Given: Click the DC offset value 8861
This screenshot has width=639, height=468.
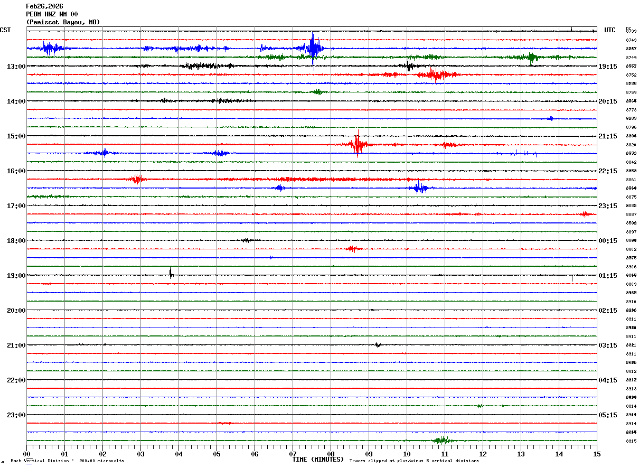Looking at the screenshot, I should point(631,180).
